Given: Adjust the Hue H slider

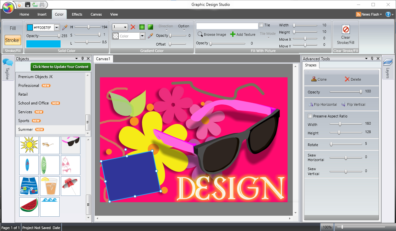Looking at the screenshot, I should (x=88, y=27).
